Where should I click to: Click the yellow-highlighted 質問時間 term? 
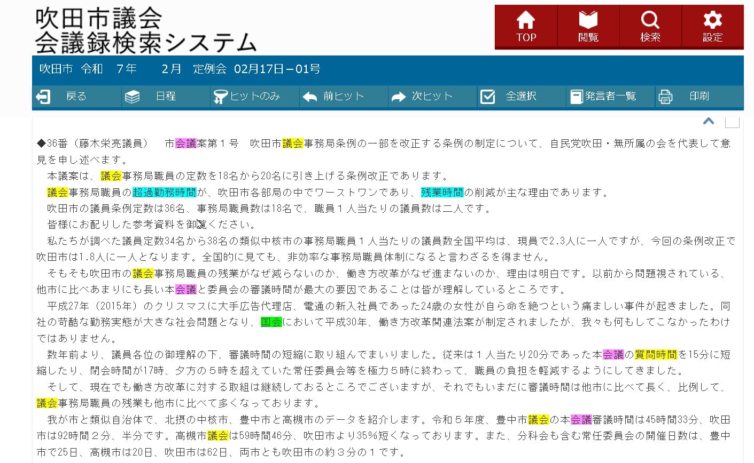[x=656, y=355]
